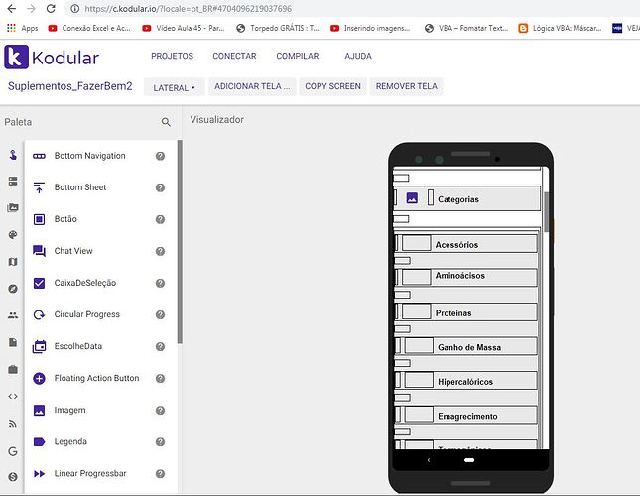Open help for Linear Progressbar
The image size is (640, 496).
click(x=160, y=474)
